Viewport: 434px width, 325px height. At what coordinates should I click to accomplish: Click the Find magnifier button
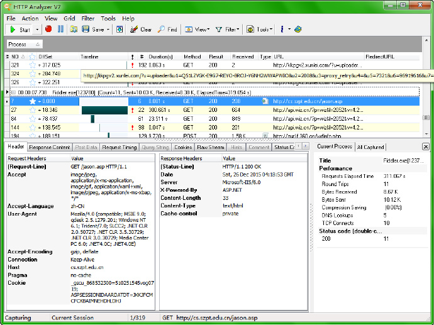tap(167, 30)
